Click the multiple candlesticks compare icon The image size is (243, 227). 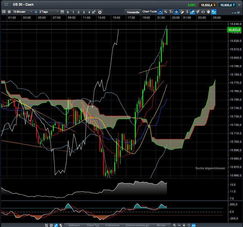198,12
